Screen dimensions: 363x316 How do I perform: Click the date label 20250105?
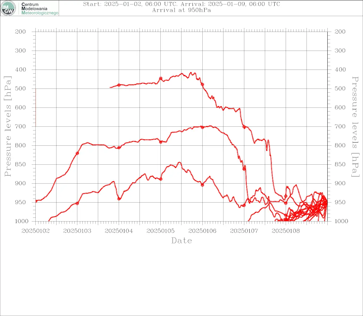click(x=160, y=231)
